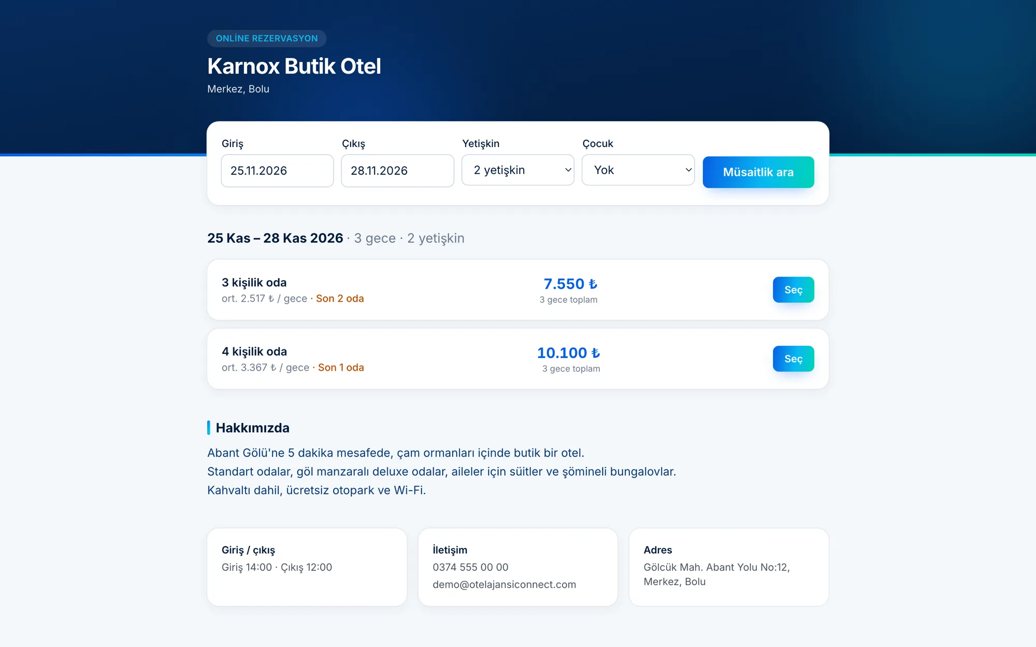Screen dimensions: 1036x647
Task: Click the phone number 0374 555 00 00
Action: tap(470, 567)
